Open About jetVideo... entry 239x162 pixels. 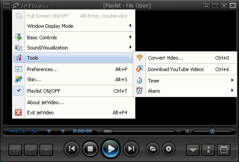coord(73,102)
